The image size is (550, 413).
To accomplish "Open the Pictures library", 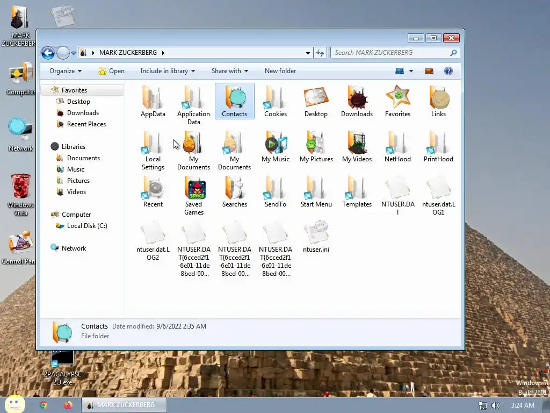I will tap(78, 181).
